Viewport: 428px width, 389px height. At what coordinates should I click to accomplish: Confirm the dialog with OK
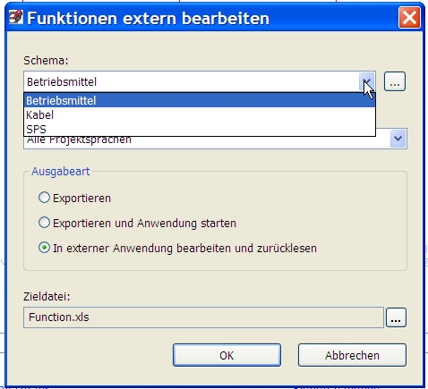click(227, 355)
